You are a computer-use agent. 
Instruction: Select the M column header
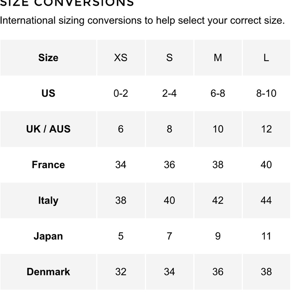218,57
